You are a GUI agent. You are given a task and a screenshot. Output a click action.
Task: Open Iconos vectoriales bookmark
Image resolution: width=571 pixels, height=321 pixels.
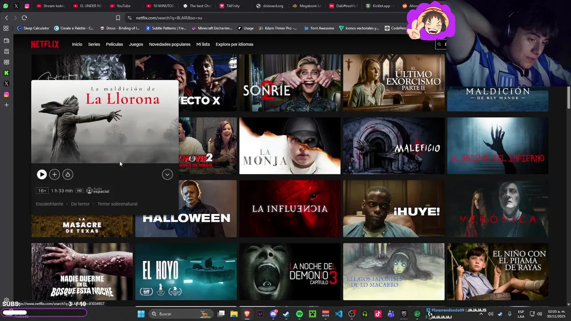(x=359, y=28)
